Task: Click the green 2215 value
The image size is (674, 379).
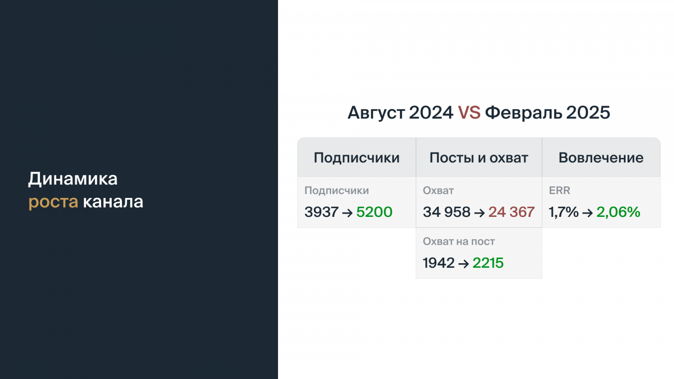Action: [488, 263]
